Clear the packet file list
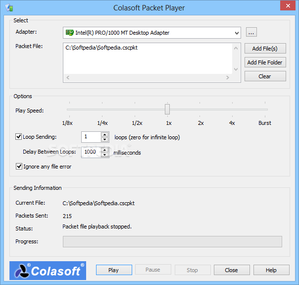 265,76
